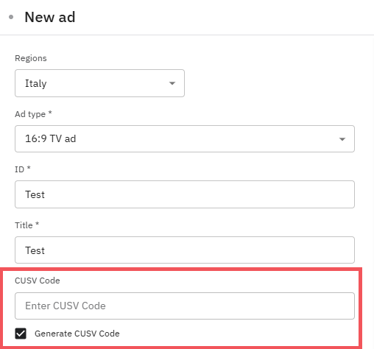Uncheck the Generate CUSV Code checkbox

click(x=21, y=334)
